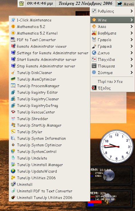Open the Ρυθμίσεις menu entry
Screen dimensions: 135x211
coord(112,11)
